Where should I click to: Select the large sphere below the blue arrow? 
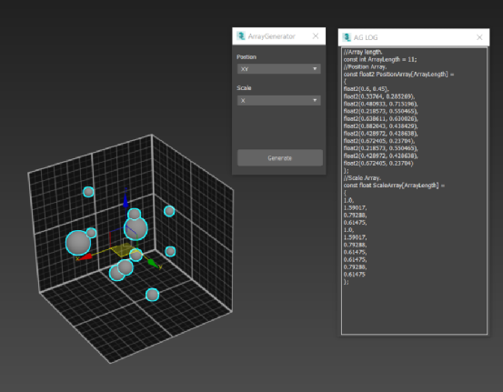(136, 228)
